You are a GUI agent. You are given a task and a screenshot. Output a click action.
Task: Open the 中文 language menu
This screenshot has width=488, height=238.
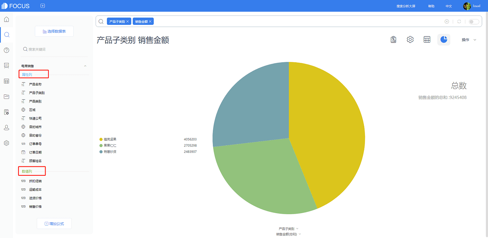(449, 6)
